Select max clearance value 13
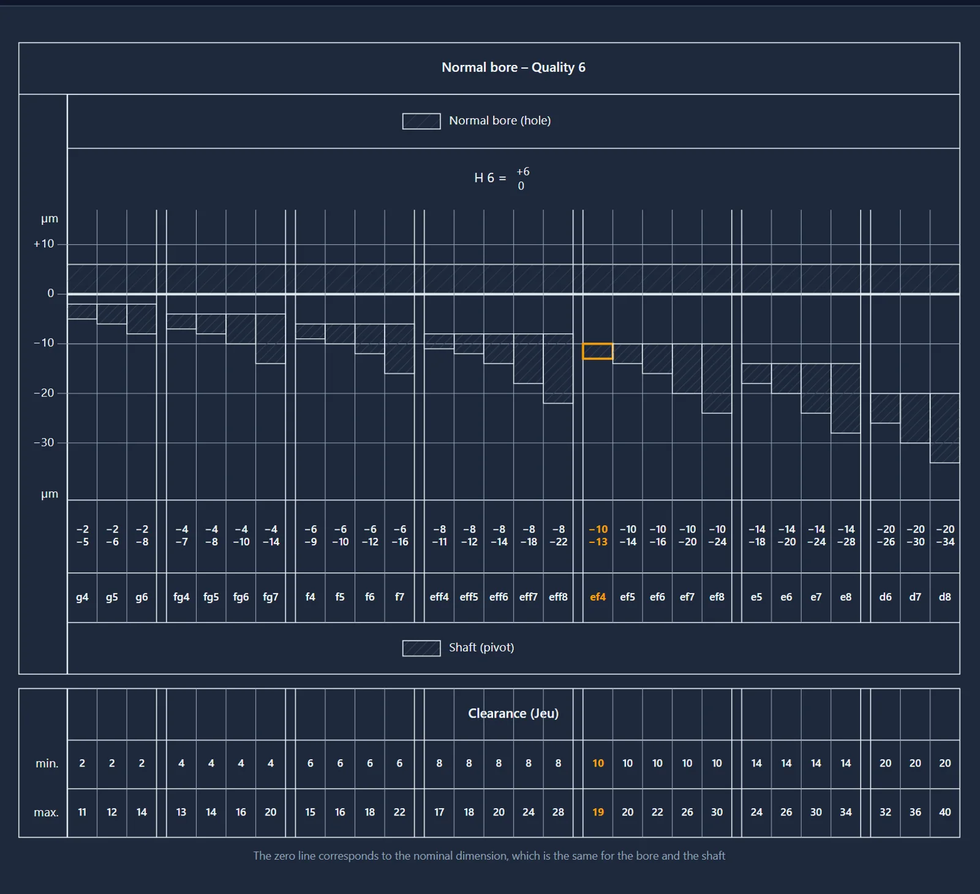The width and height of the screenshot is (980, 894). (x=181, y=813)
